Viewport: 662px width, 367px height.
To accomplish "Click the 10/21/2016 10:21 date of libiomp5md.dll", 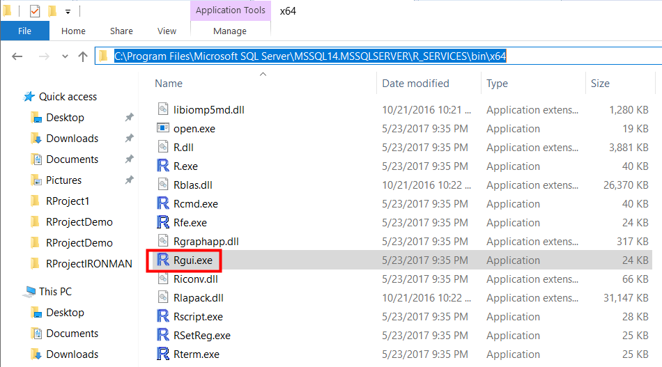I will (426, 109).
